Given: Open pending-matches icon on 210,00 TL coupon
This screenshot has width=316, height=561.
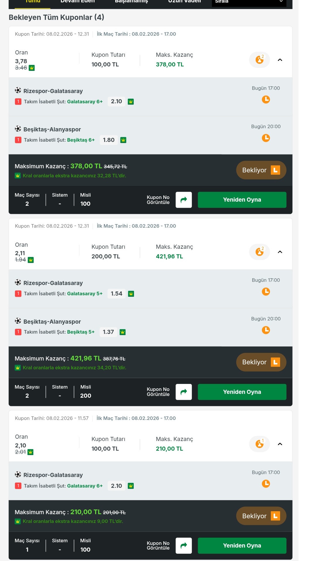Looking at the screenshot, I should click(259, 444).
